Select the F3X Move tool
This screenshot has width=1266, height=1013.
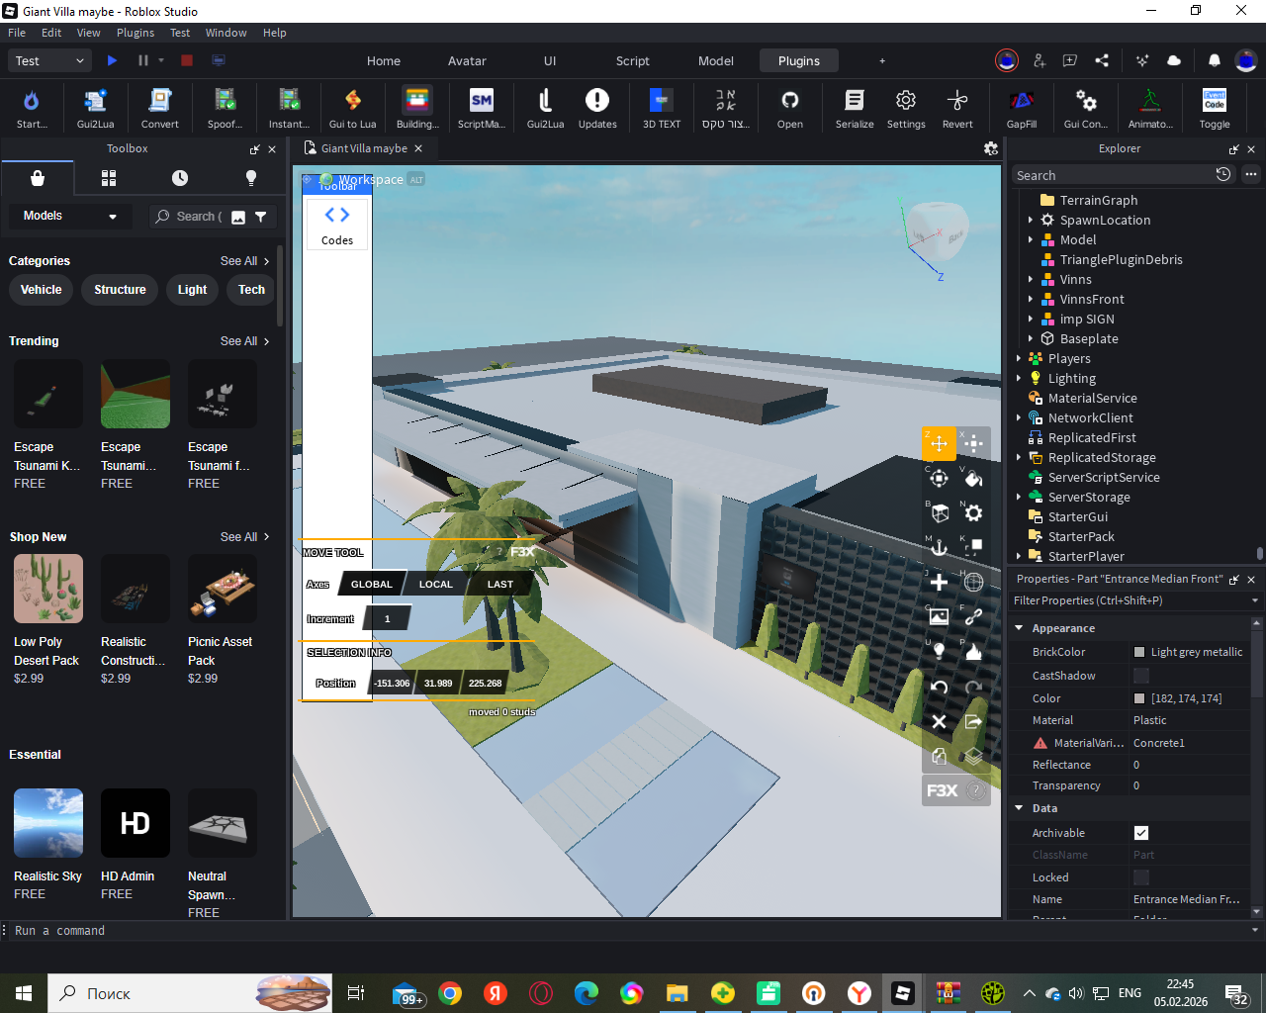[939, 443]
